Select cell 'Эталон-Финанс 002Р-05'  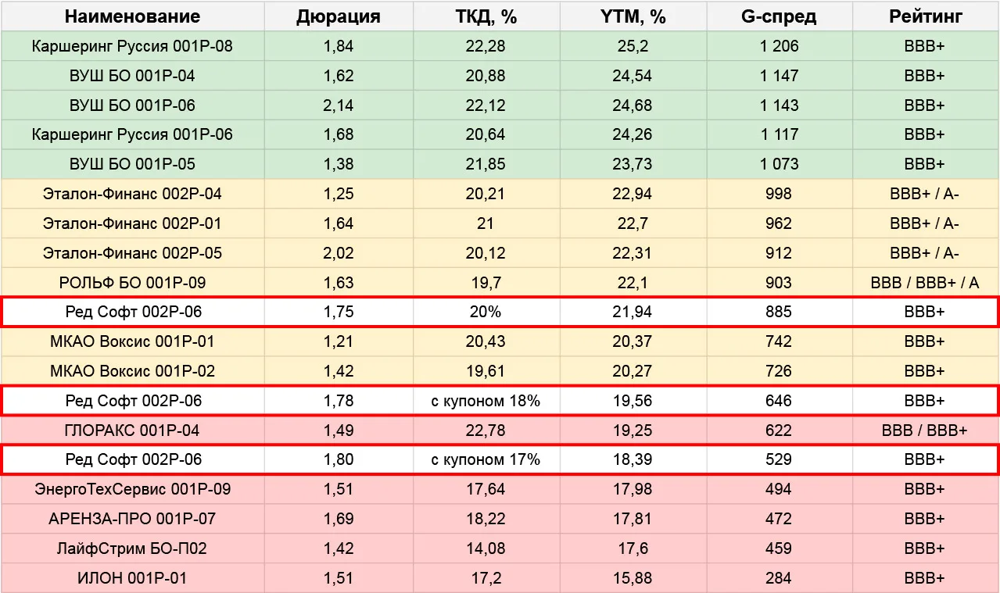[132, 253]
